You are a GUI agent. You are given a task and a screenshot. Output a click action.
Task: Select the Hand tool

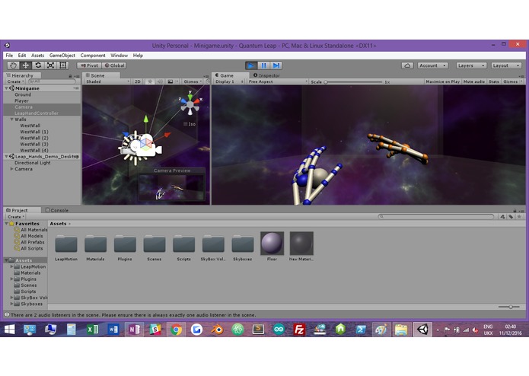[x=13, y=65]
